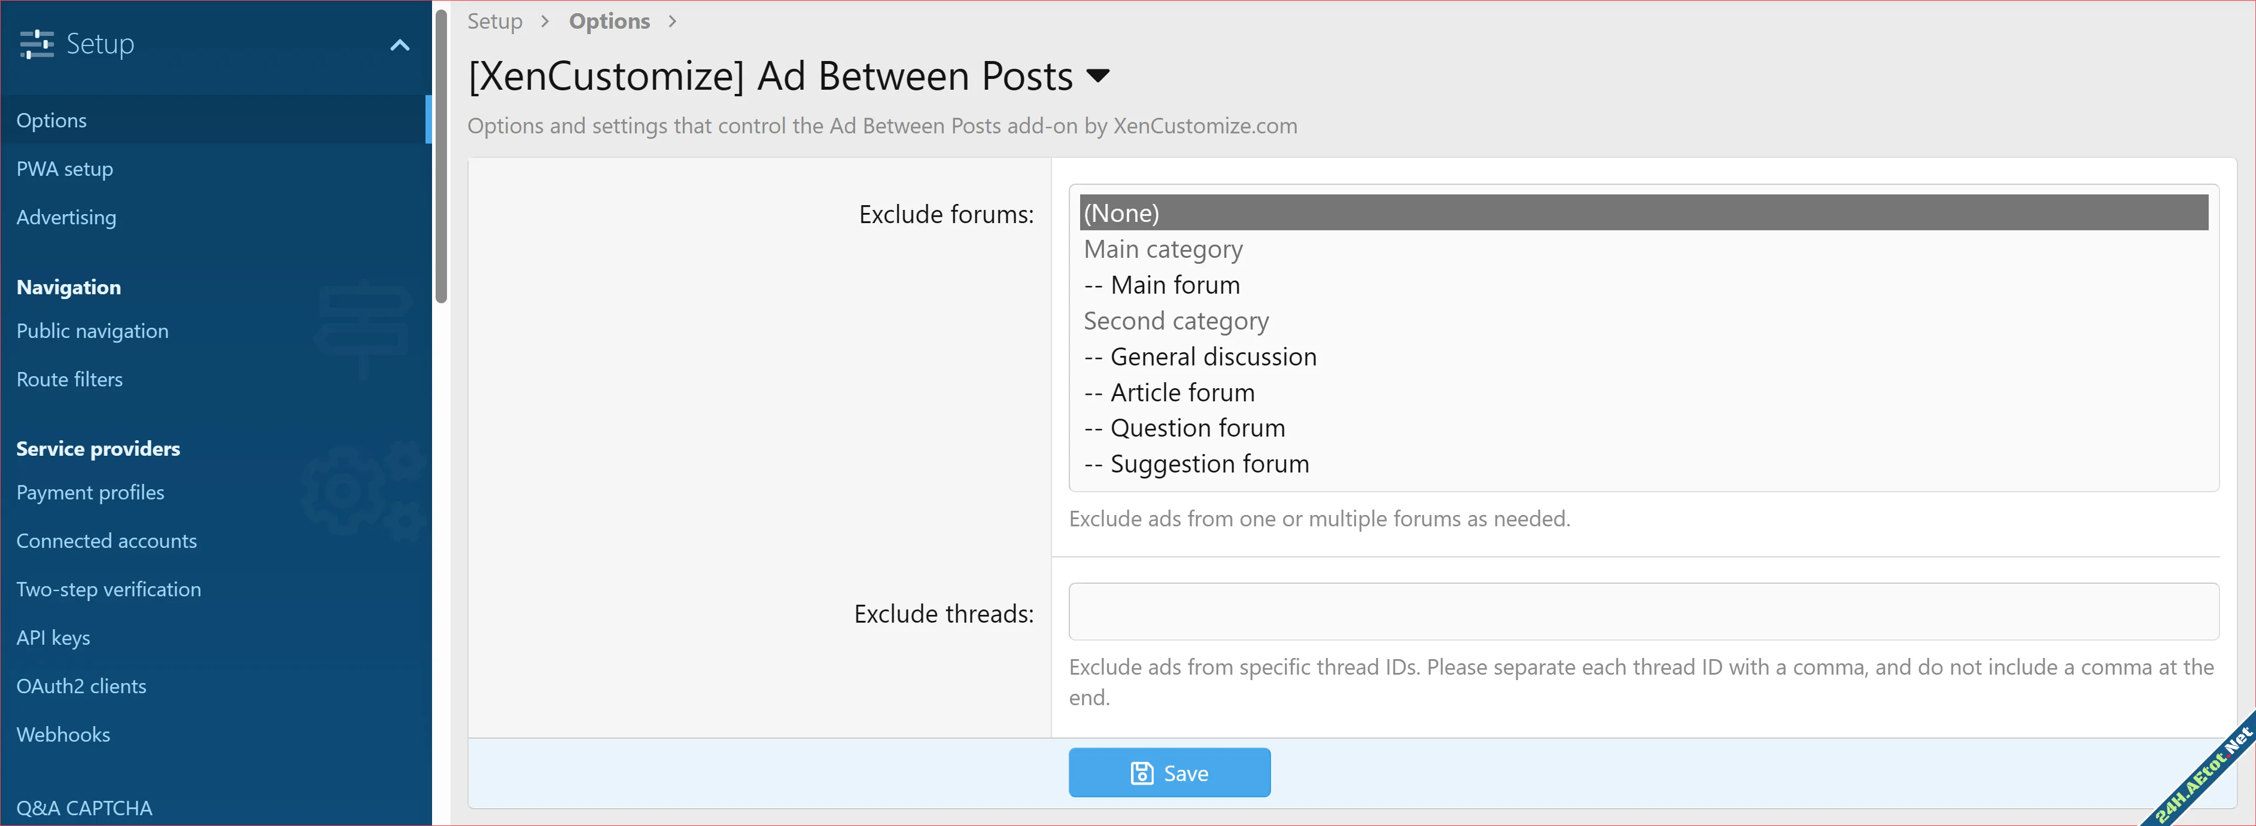Select Main forum under Main category
Viewport: 2256px width, 826px height.
pyautogui.click(x=1175, y=284)
